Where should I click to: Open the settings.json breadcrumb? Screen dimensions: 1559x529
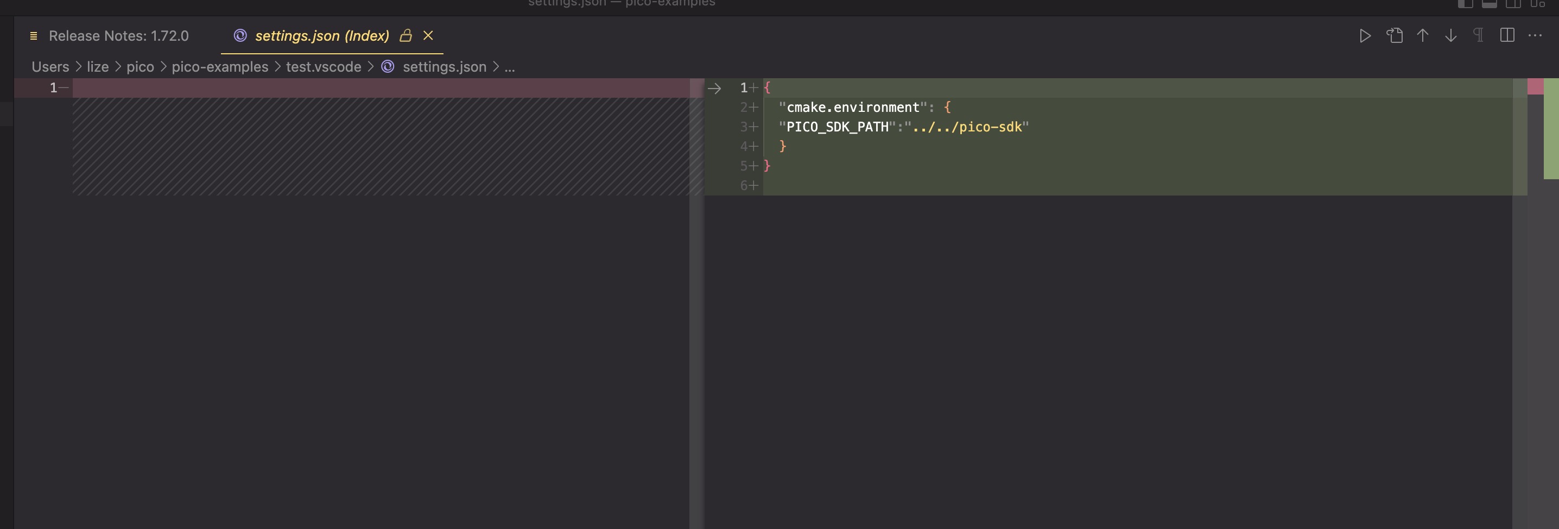(444, 67)
